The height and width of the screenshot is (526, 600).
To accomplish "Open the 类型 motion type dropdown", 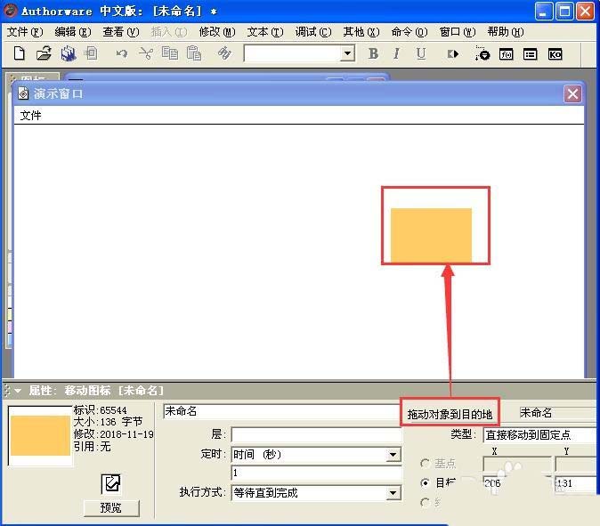I will 541,435.
